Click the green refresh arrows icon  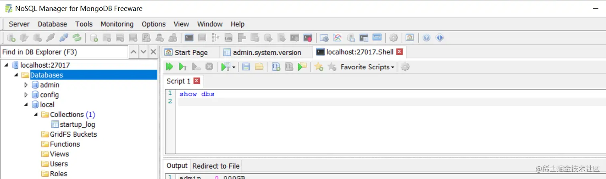point(77,38)
